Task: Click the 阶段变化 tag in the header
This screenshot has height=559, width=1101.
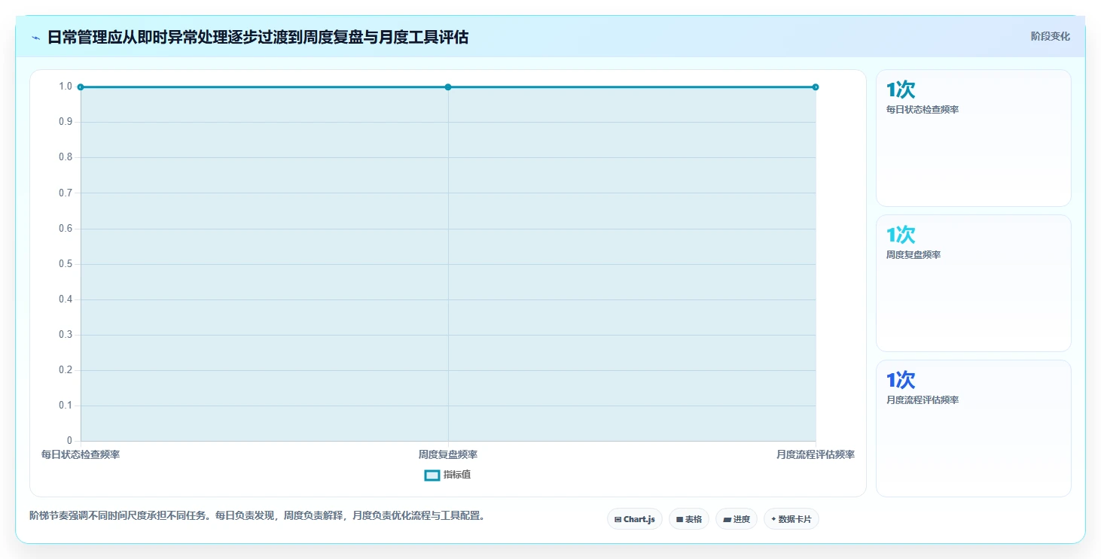Action: coord(1050,36)
